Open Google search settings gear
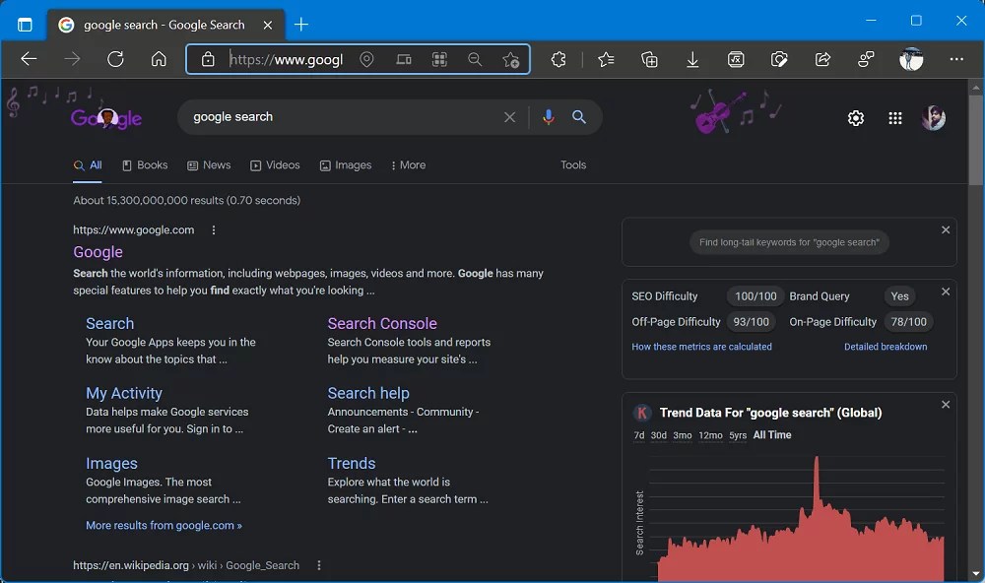 [855, 117]
